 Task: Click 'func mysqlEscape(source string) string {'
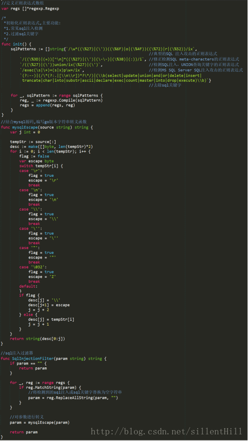click(x=47, y=127)
